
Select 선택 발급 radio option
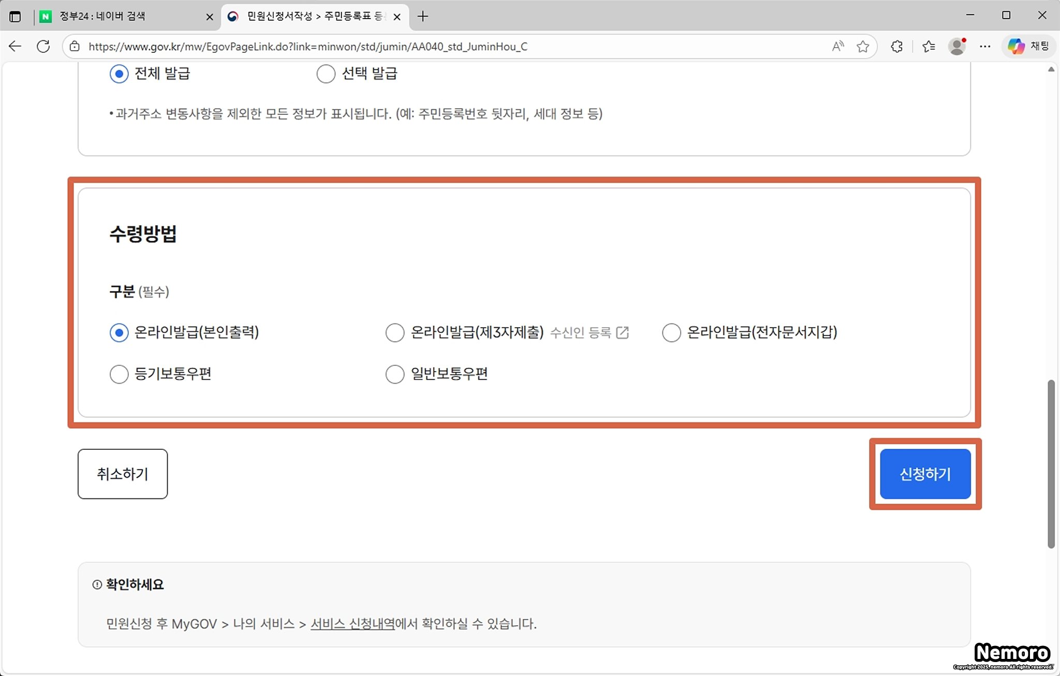point(326,74)
